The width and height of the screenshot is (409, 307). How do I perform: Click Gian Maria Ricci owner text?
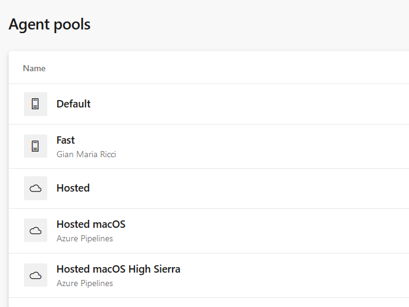86,154
